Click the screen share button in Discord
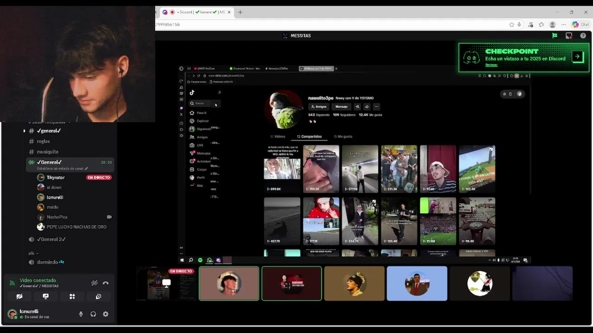The height and width of the screenshot is (333, 593). [45, 296]
